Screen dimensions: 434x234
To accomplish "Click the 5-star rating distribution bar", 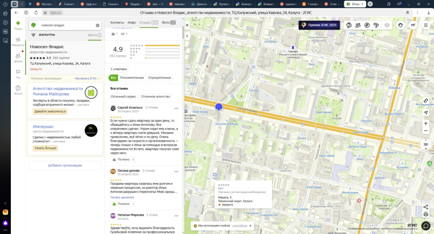I will (x=162, y=45).
